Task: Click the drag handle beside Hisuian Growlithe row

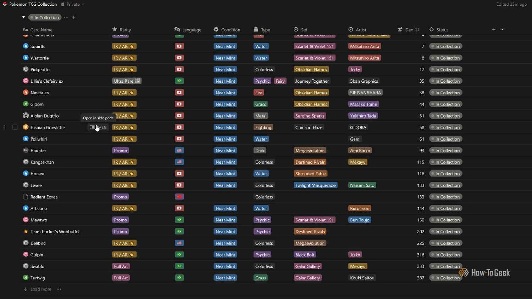Action: coord(4,127)
